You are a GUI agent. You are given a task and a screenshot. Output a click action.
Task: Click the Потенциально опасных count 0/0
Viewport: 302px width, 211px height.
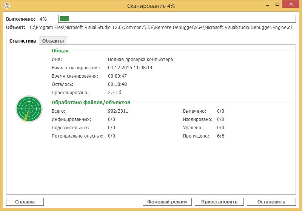[111, 136]
